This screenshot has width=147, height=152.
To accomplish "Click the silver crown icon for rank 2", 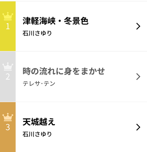I will click(8, 67).
